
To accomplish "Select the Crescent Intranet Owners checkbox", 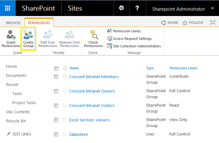I will pos(56,91).
